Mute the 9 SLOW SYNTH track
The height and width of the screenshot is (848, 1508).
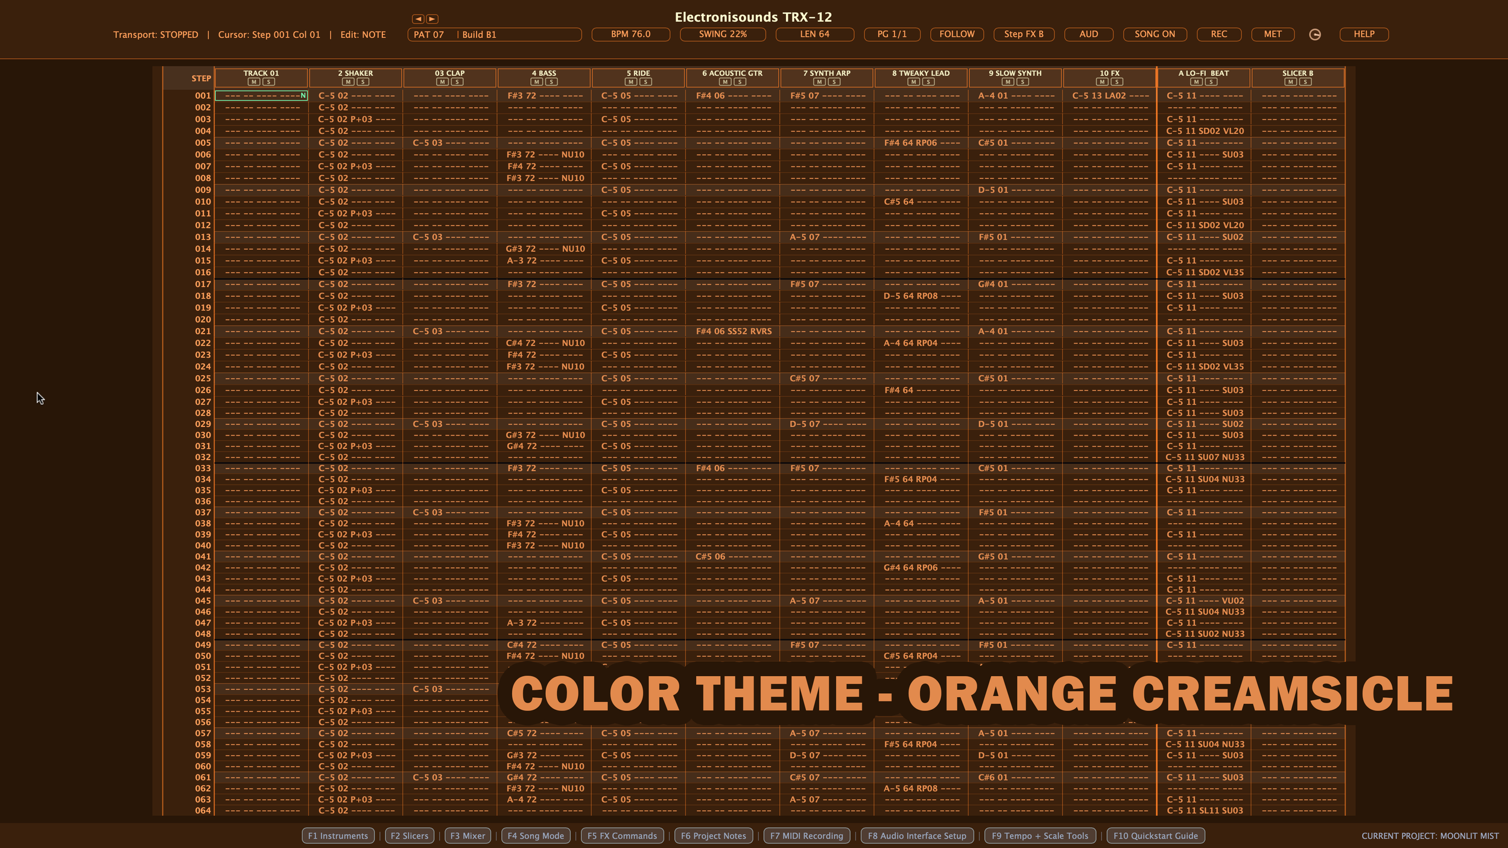[1008, 82]
